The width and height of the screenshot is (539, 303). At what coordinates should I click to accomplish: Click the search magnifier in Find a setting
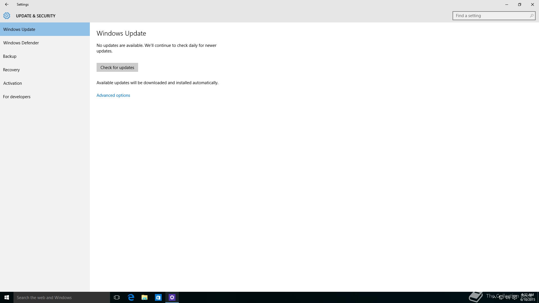531,16
